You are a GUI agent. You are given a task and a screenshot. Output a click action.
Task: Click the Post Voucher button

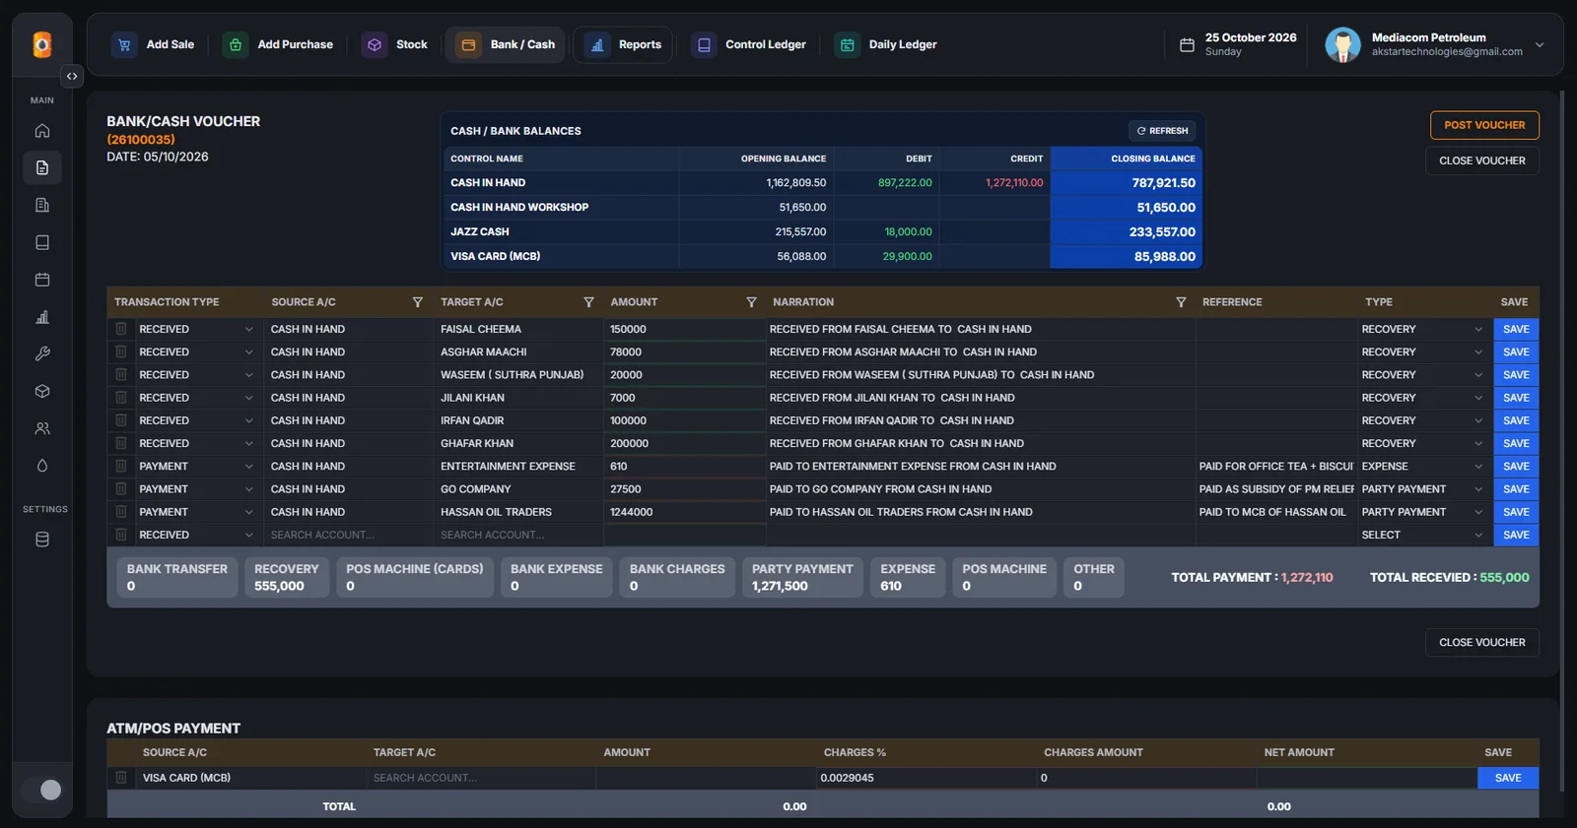pyautogui.click(x=1484, y=125)
